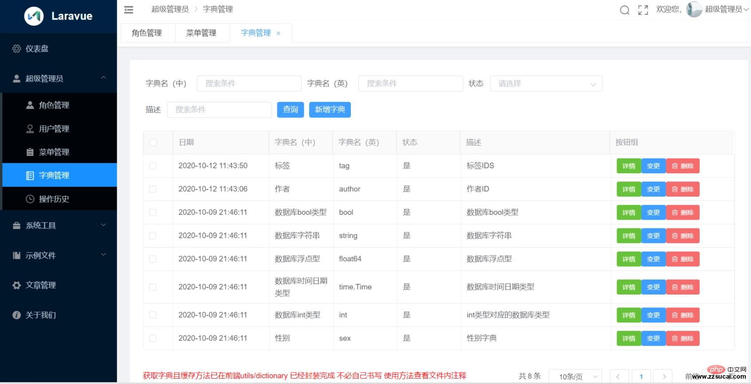Click the 菜单管理 sidebar icon
The image size is (751, 384).
pyautogui.click(x=30, y=152)
